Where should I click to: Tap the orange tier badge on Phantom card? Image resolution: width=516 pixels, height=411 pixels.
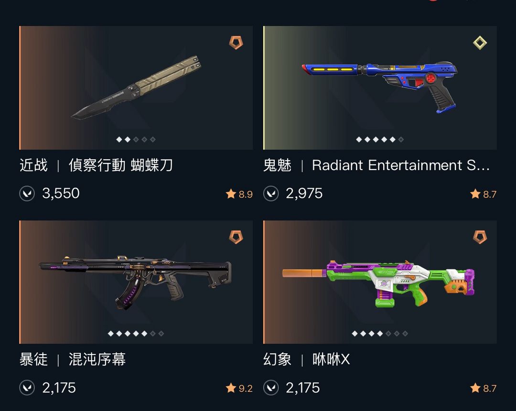tap(480, 237)
